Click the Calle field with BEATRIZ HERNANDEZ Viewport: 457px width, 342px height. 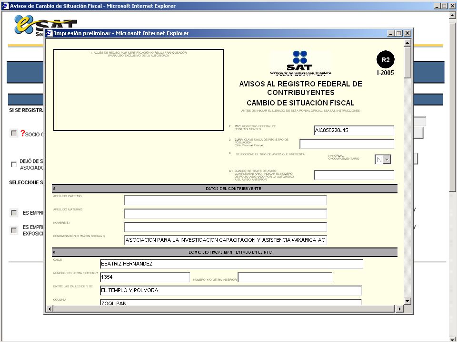pyautogui.click(x=231, y=264)
